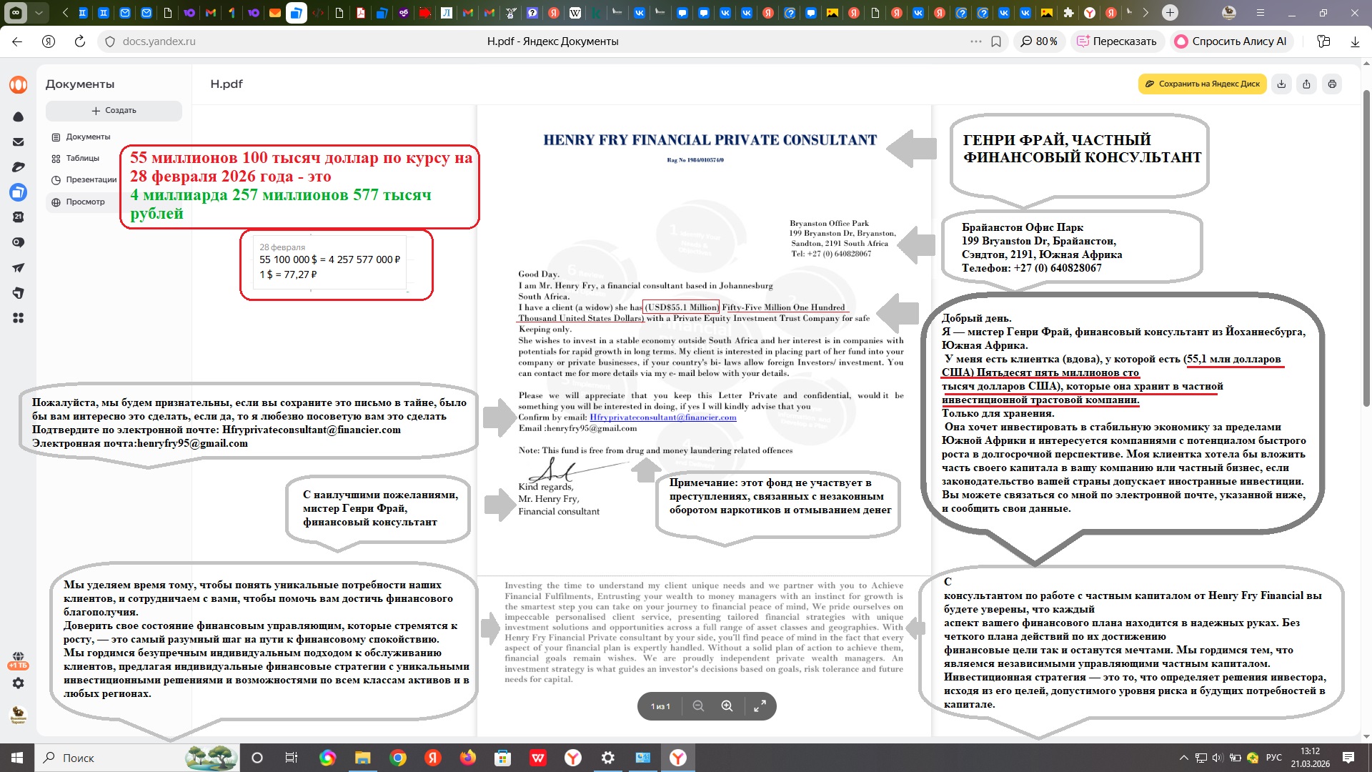Click the download document icon

click(1281, 84)
